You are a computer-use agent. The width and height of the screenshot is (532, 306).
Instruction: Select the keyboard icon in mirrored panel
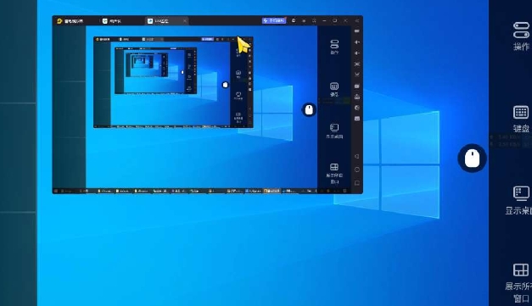[334, 89]
